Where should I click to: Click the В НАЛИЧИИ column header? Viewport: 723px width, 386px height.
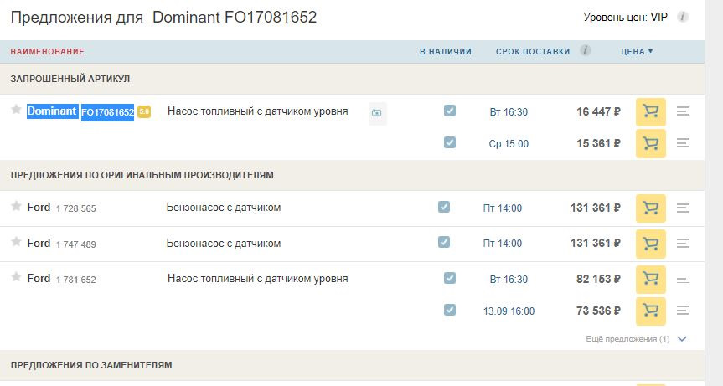[x=446, y=52]
